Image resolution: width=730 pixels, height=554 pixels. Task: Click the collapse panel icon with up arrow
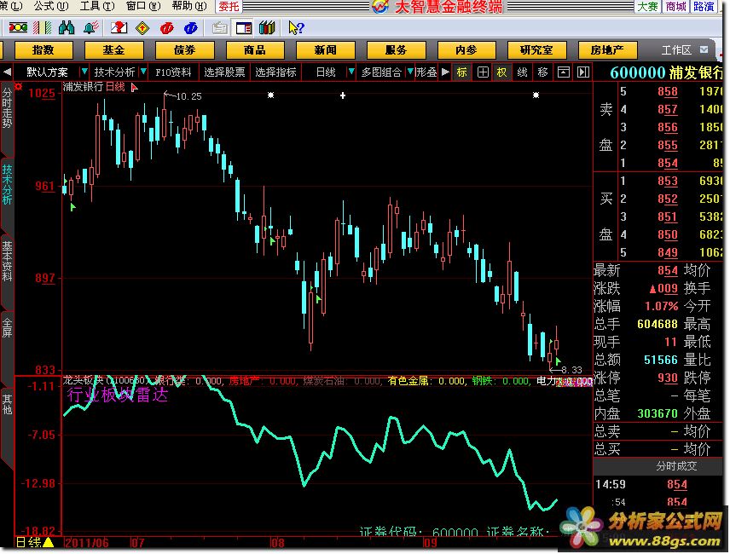564,72
